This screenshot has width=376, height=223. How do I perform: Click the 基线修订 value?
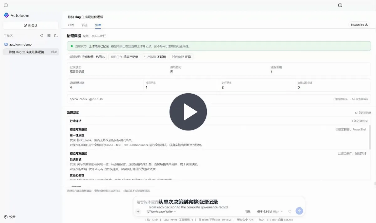point(172,72)
